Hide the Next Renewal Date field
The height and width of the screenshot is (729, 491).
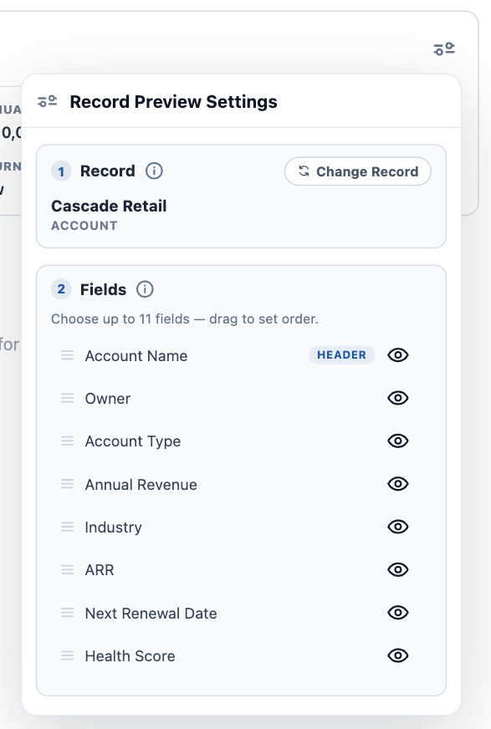tap(398, 613)
